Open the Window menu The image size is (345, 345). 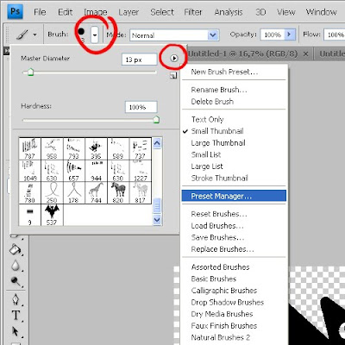pos(321,12)
